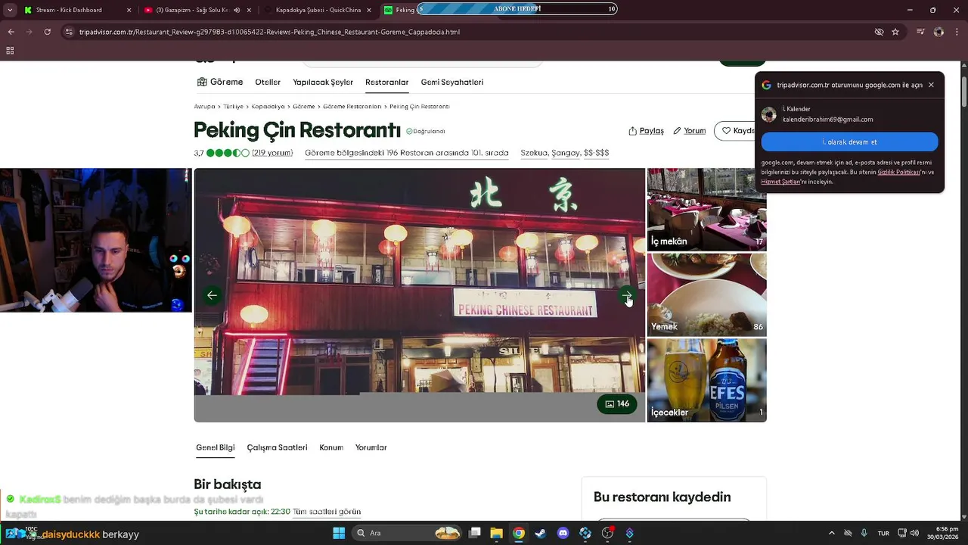
Task: Switch to Kapadokya Şubesi QuickChina tab
Action: pyautogui.click(x=318, y=10)
